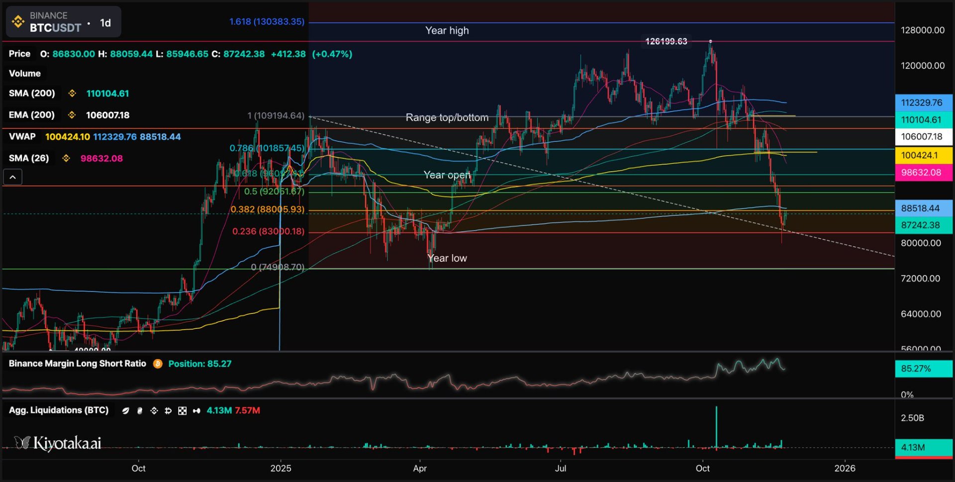Click the red 7.57M liquidations value

click(248, 411)
